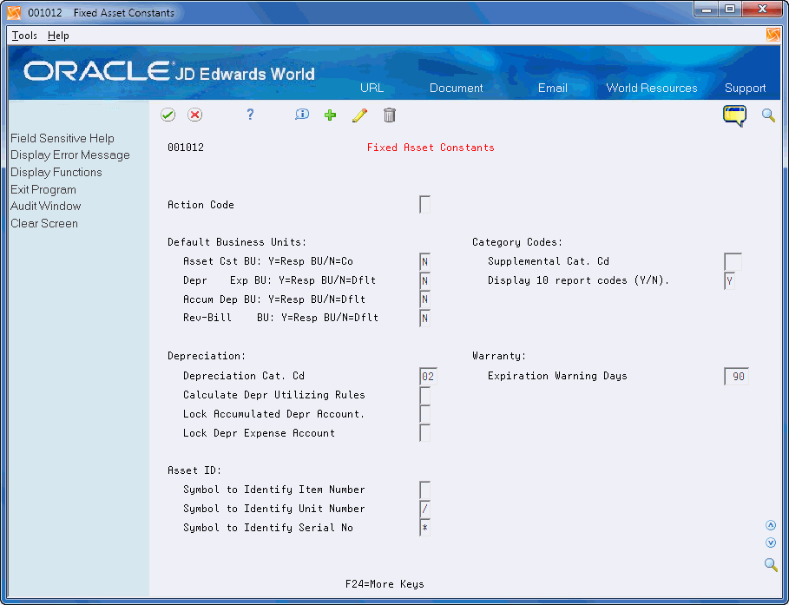Image resolution: width=789 pixels, height=605 pixels.
Task: Click Exit Program in the sidebar
Action: pyautogui.click(x=43, y=190)
